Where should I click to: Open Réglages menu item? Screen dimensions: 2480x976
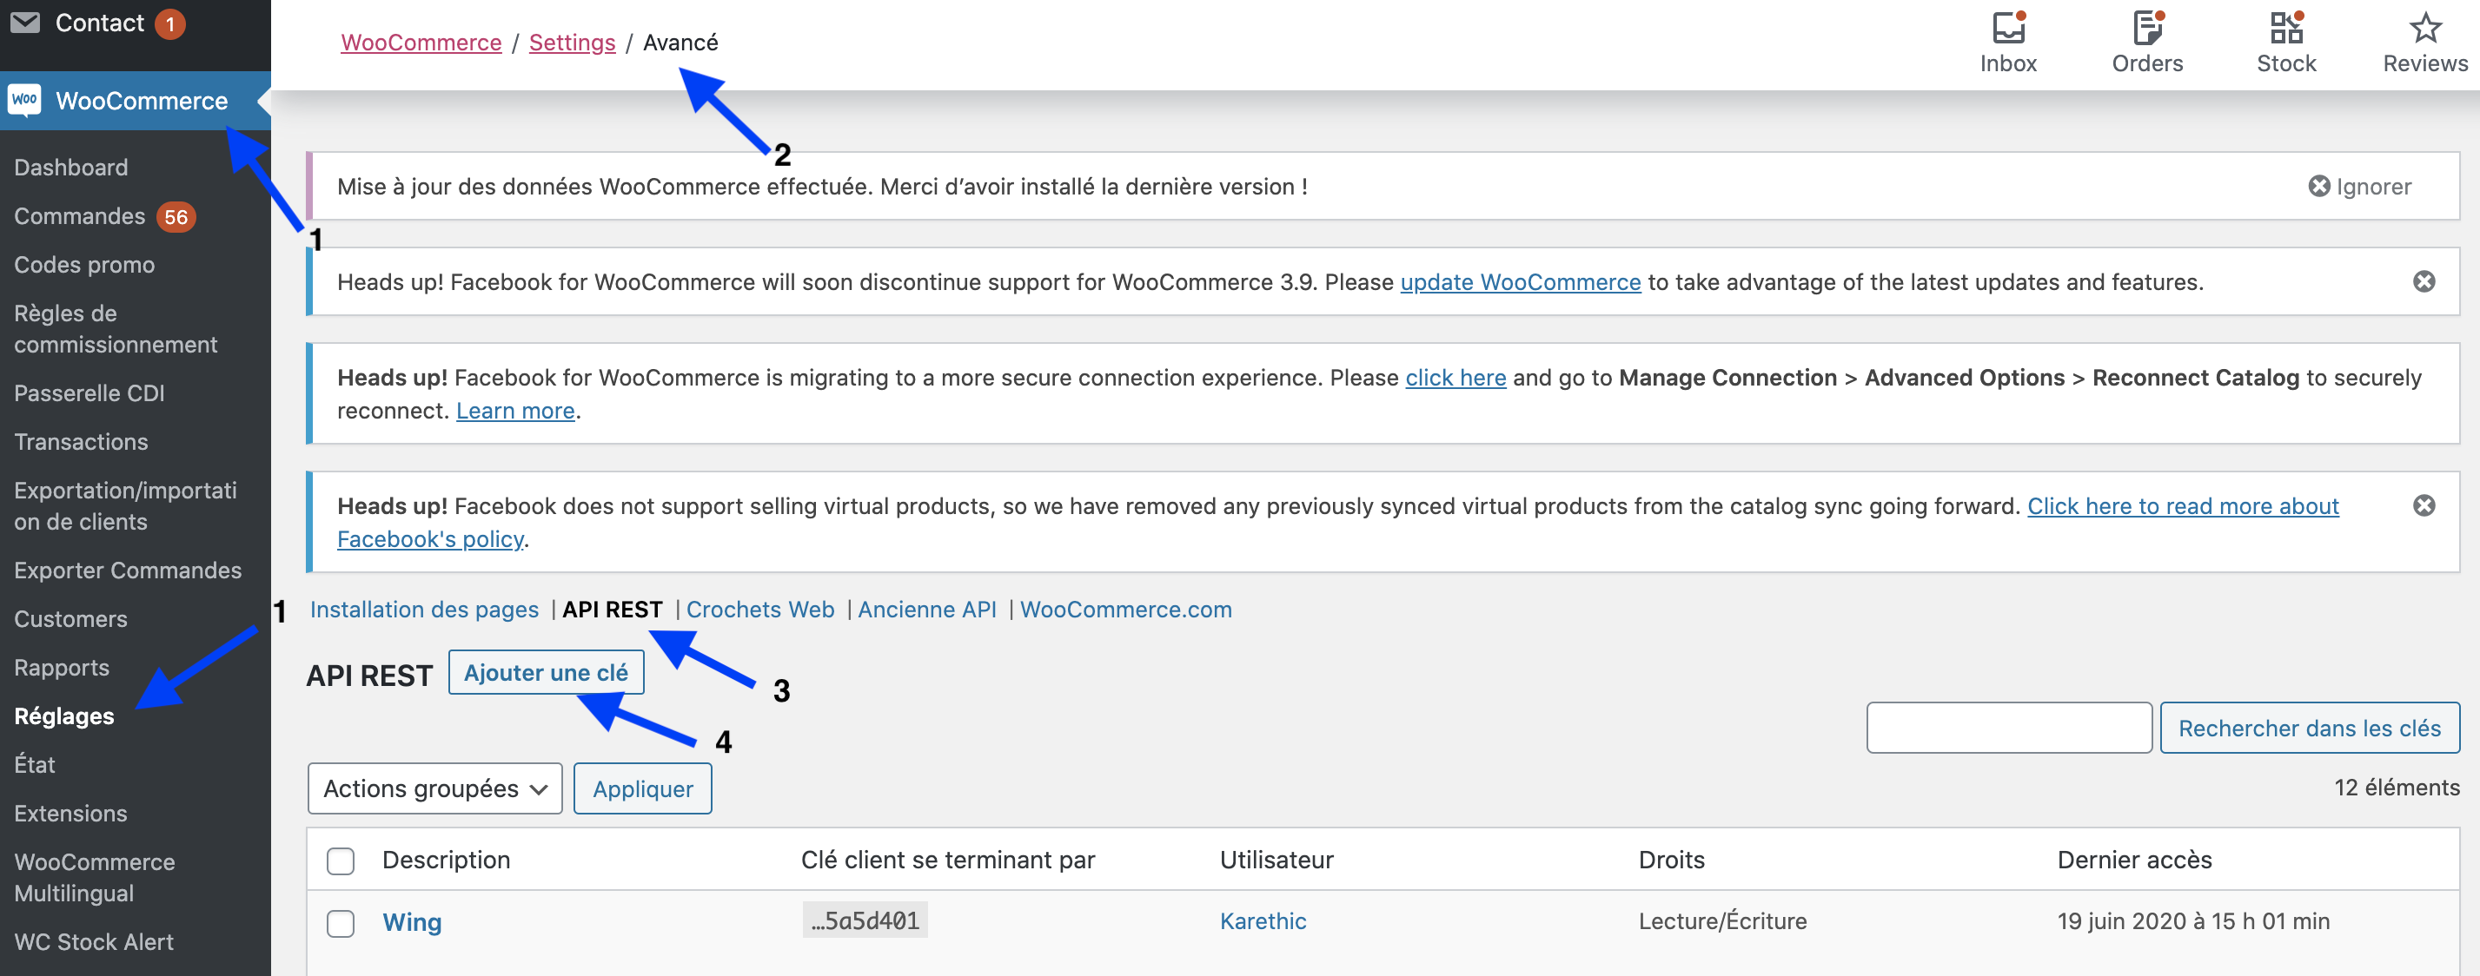(x=63, y=716)
